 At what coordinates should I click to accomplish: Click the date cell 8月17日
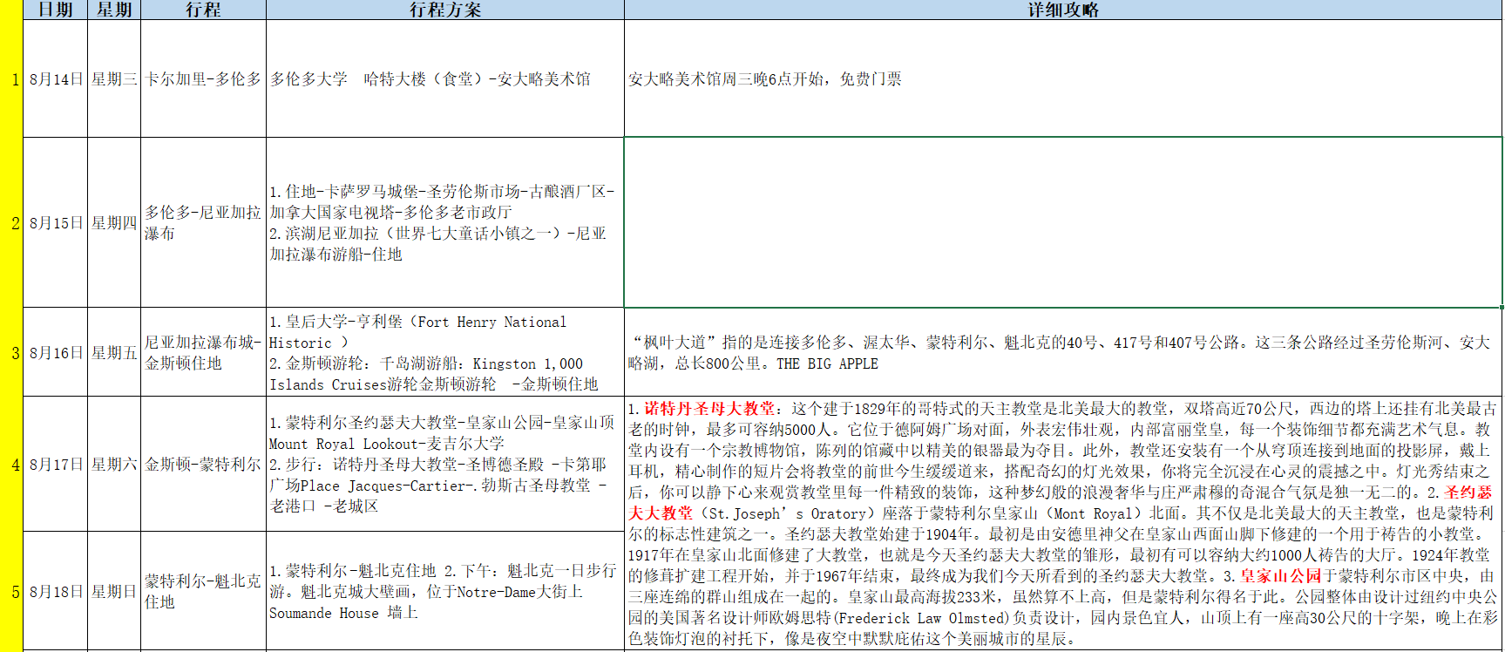tap(56, 464)
